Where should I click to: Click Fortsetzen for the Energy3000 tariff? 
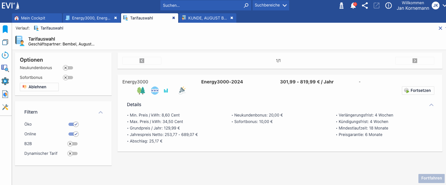(x=418, y=91)
